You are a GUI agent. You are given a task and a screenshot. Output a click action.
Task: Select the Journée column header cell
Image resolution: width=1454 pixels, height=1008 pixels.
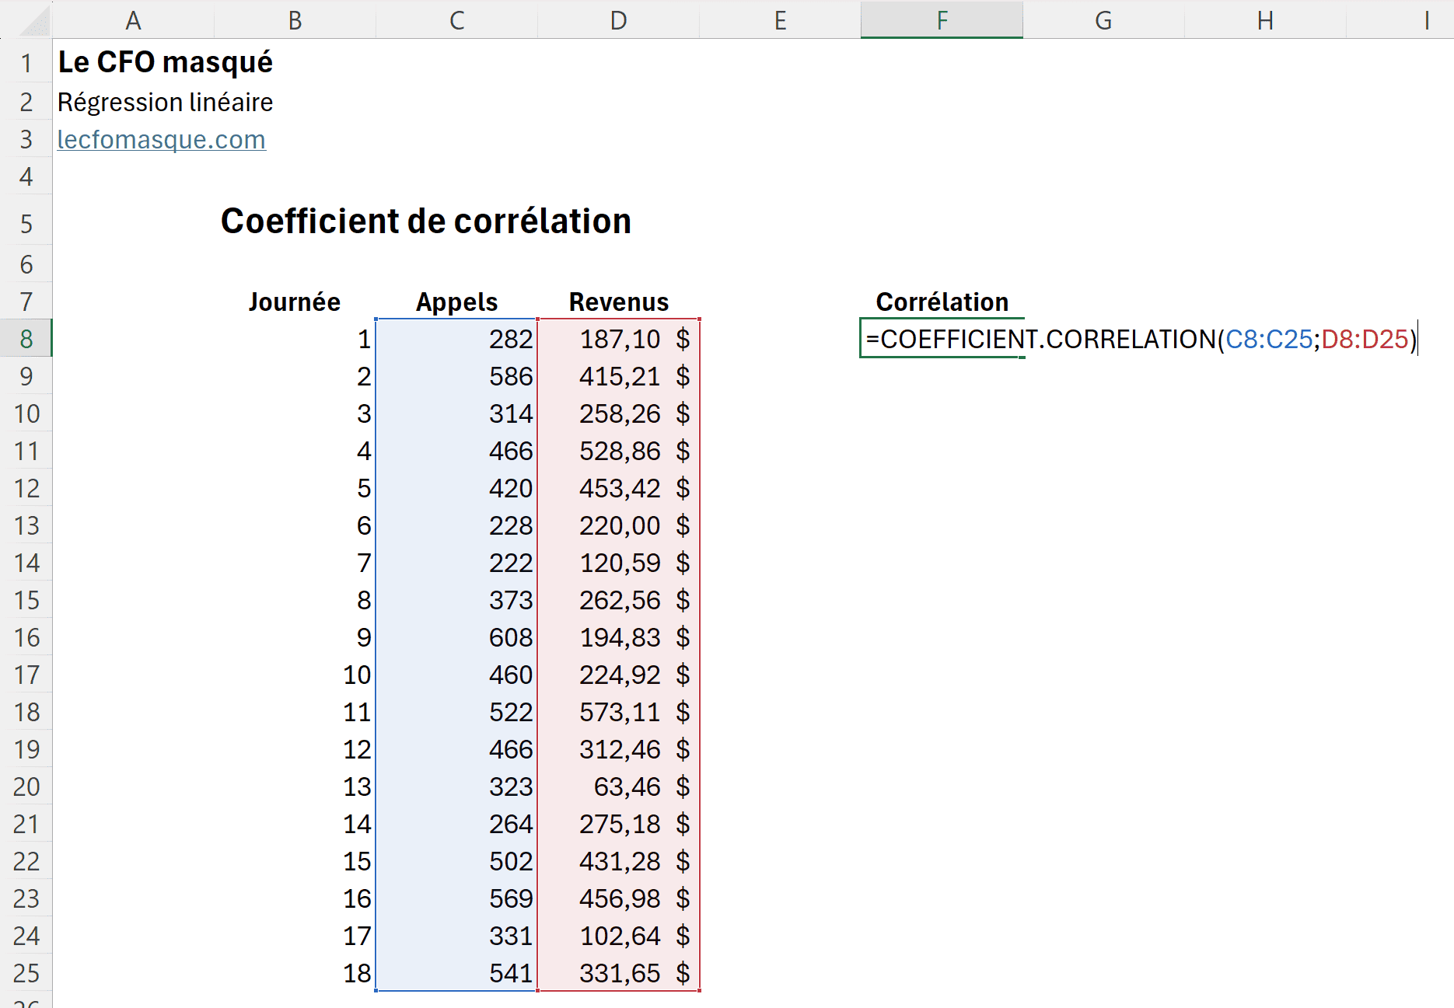tap(295, 302)
